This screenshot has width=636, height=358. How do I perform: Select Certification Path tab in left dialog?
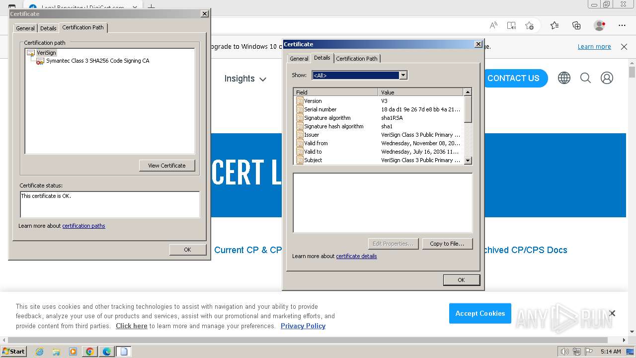tap(83, 27)
